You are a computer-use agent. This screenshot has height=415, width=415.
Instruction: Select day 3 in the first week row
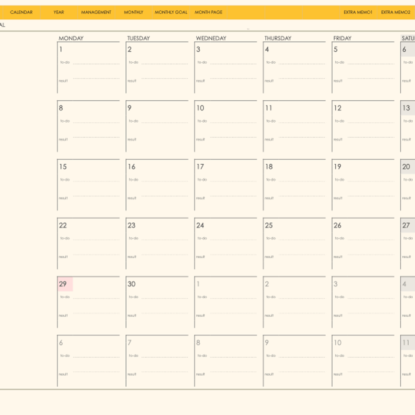(x=198, y=49)
